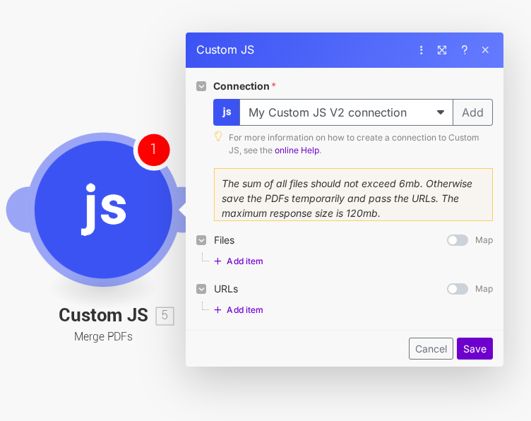This screenshot has width=531, height=421.
Task: Click the Custom JS module title on canvas
Action: pos(103,315)
